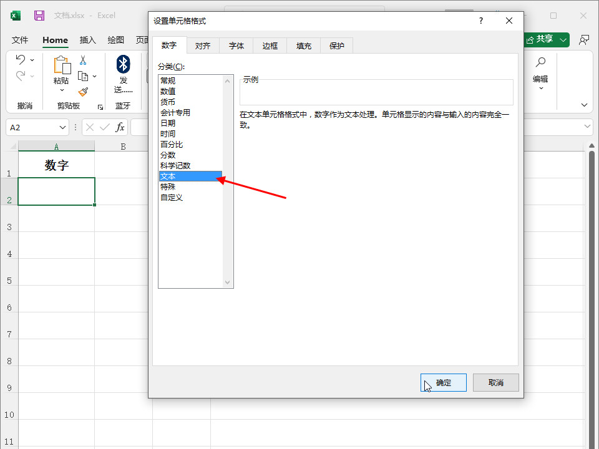Switch to the Number tab in dialog
Viewport: 599px width, 449px height.
coord(169,46)
